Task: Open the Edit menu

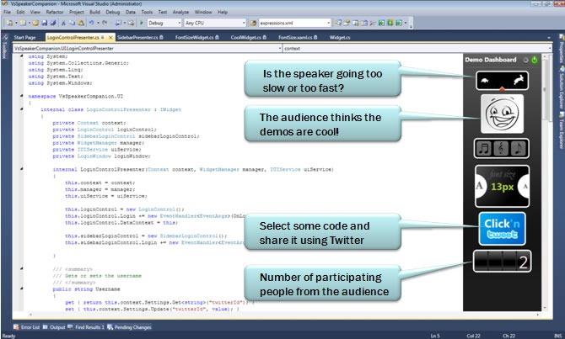Action: point(20,12)
